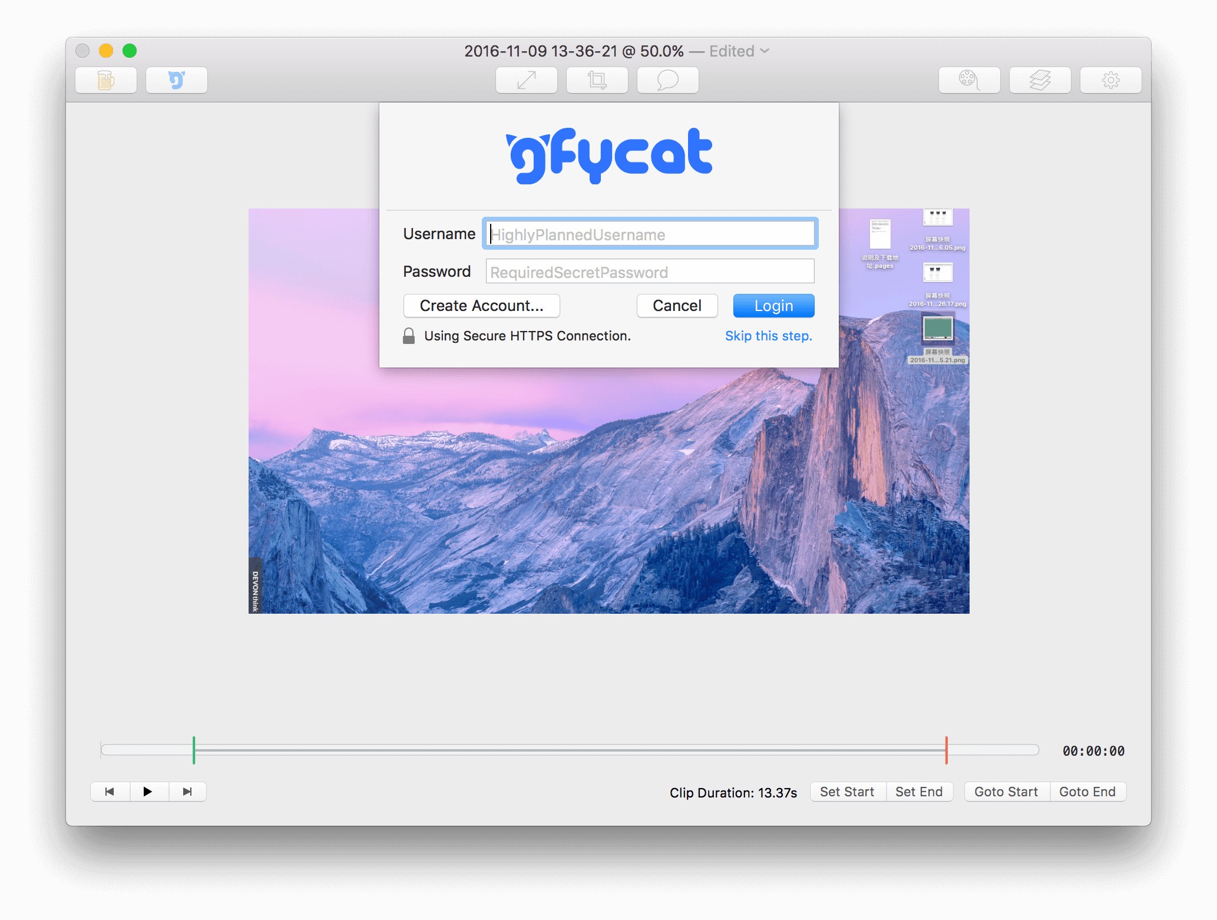The width and height of the screenshot is (1217, 920).
Task: Click the green zoom window button
Action: tap(130, 51)
